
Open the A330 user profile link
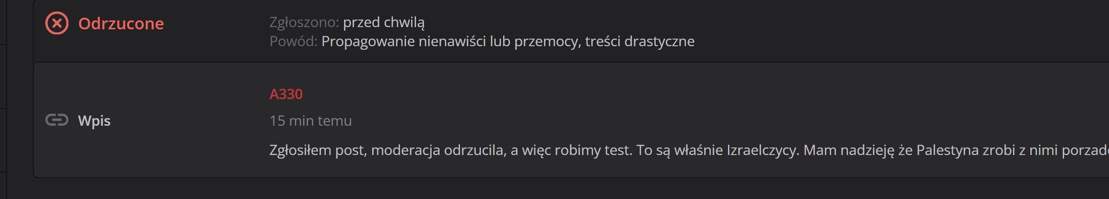click(286, 94)
